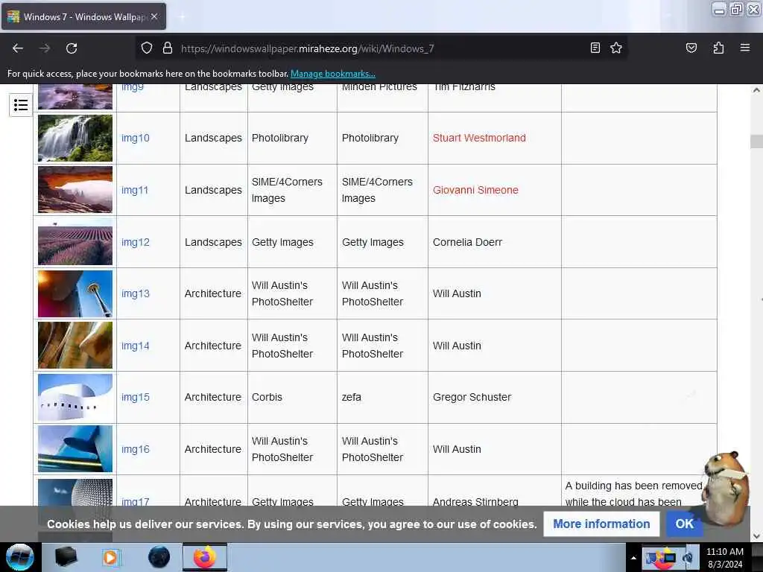
Task: Close the Windows 7 wallpaper tab
Action: 154,16
